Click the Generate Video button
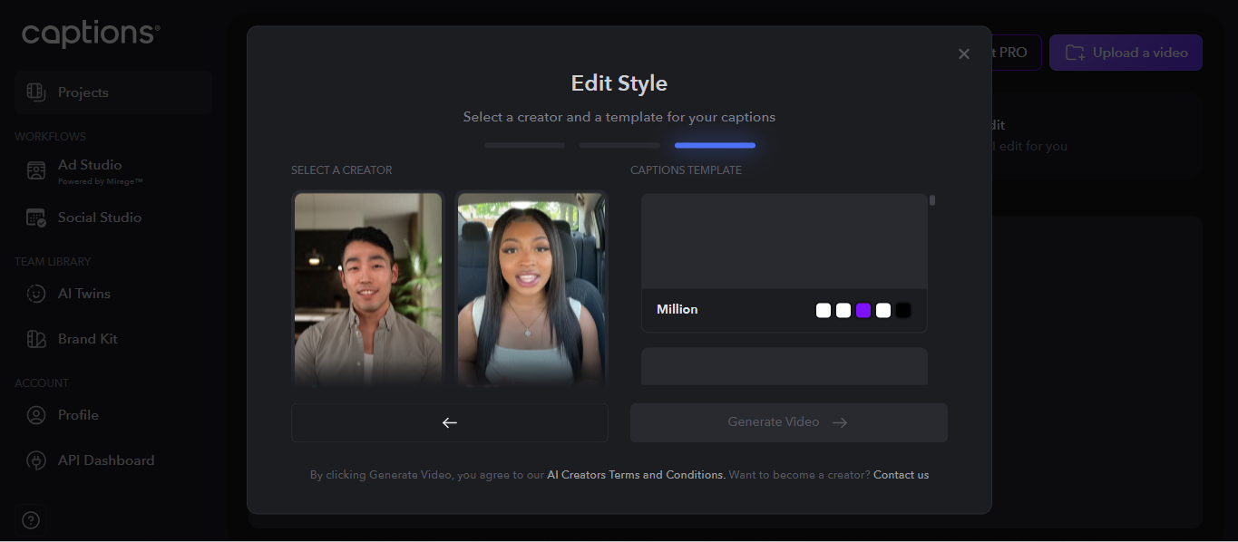This screenshot has width=1238, height=542. (x=788, y=421)
